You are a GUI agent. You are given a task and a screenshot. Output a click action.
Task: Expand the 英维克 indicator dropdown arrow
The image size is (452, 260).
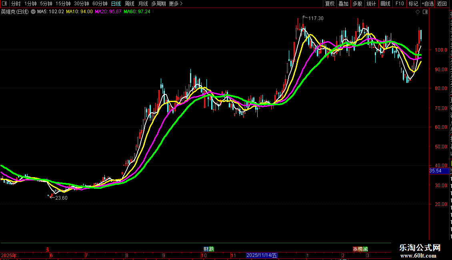[33, 12]
